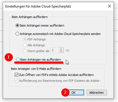The width and height of the screenshot is (118, 102).
Task: Click the 'Einstellungen für Adobe Cloud-Speicherplatz' title bar
Action: point(38,6)
